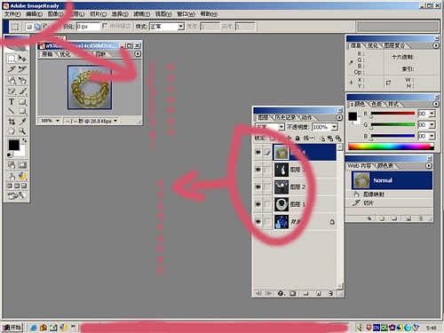Pick the Eyedropper tool
Image resolution: width=444 pixels, height=333 pixels.
point(22,122)
